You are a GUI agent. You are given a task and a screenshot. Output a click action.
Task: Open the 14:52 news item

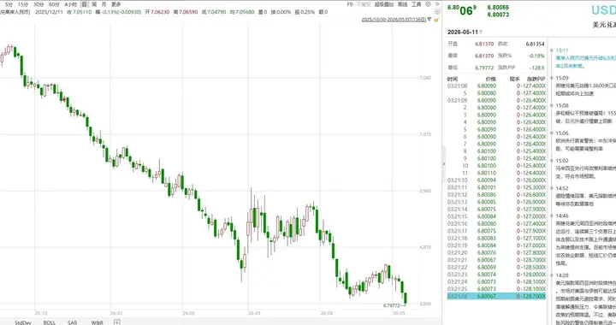point(585,199)
